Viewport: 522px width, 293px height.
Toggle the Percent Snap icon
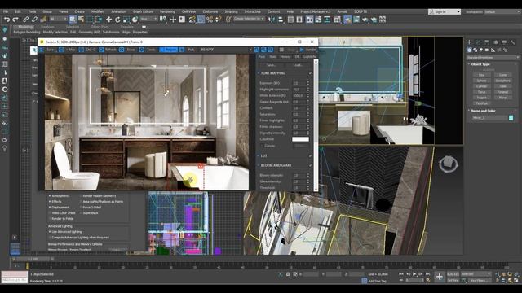tap(210, 20)
